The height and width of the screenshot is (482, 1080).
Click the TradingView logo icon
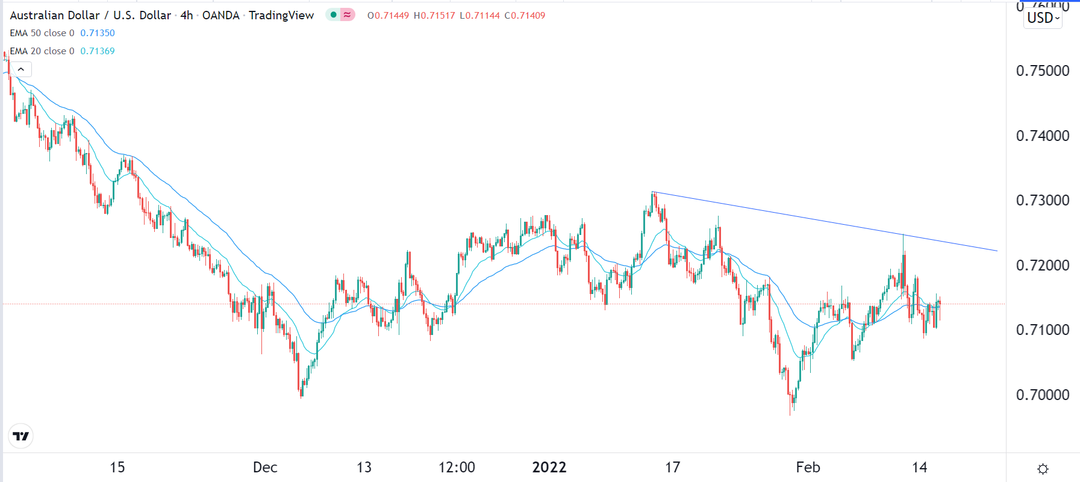pyautogui.click(x=21, y=436)
